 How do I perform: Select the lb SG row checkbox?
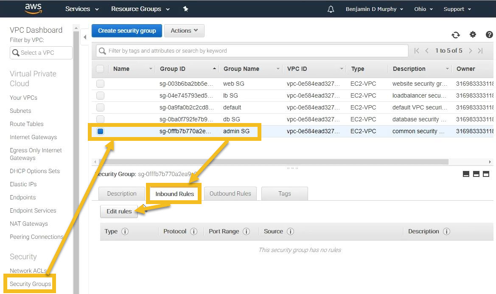[x=100, y=95]
